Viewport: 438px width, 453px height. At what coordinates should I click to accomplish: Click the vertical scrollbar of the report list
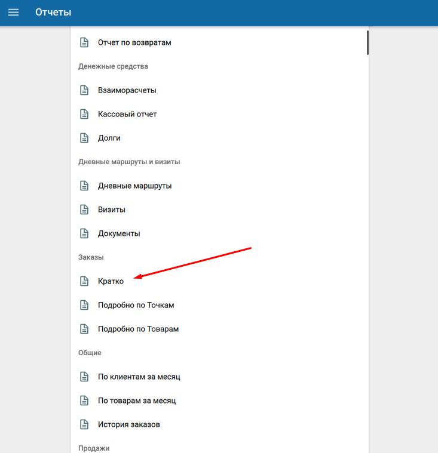(367, 42)
